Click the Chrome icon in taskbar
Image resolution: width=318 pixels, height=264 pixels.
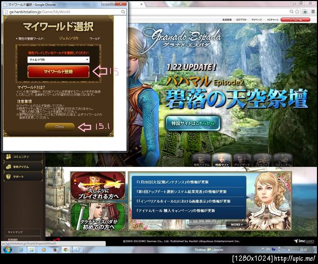click(66, 250)
